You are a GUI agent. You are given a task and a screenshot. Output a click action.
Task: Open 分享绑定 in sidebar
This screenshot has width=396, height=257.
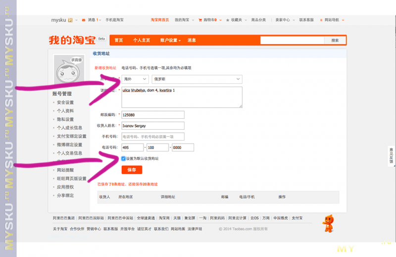point(65,195)
